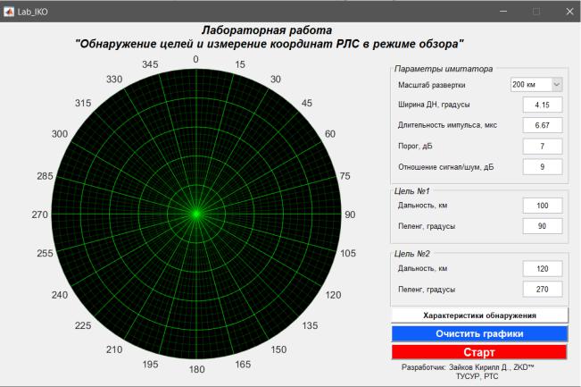Click the 240 degree bearing label
The height and width of the screenshot is (387, 581).
pyautogui.click(x=60, y=295)
